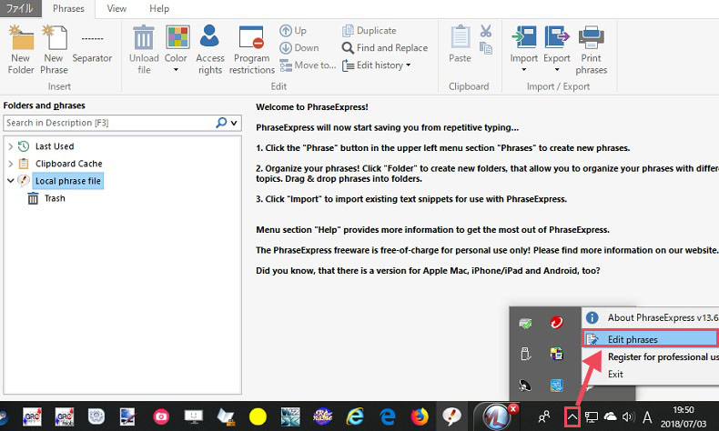This screenshot has height=431, width=719.
Task: Choose Register for professional use entry
Action: (x=650, y=356)
